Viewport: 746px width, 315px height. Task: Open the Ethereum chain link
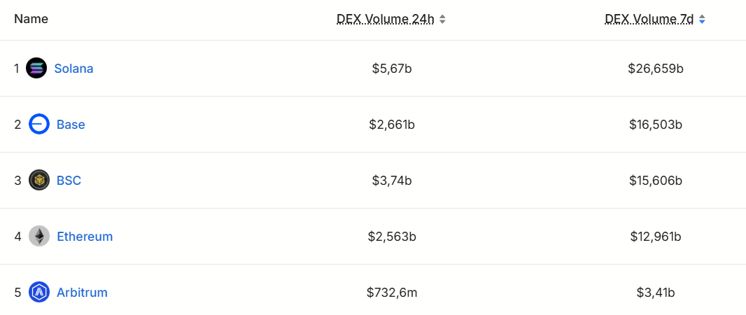click(85, 237)
